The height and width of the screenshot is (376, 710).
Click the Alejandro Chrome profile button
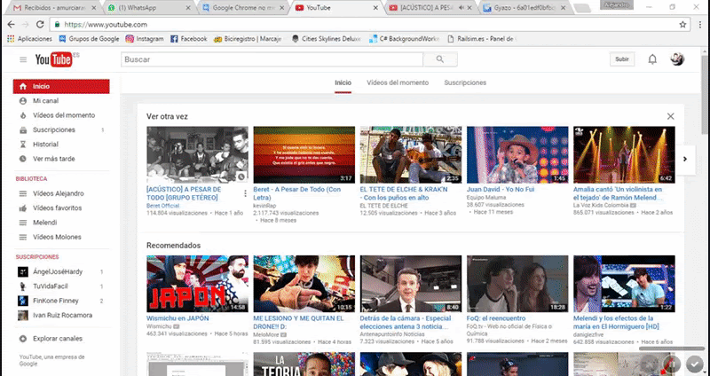pos(617,4)
